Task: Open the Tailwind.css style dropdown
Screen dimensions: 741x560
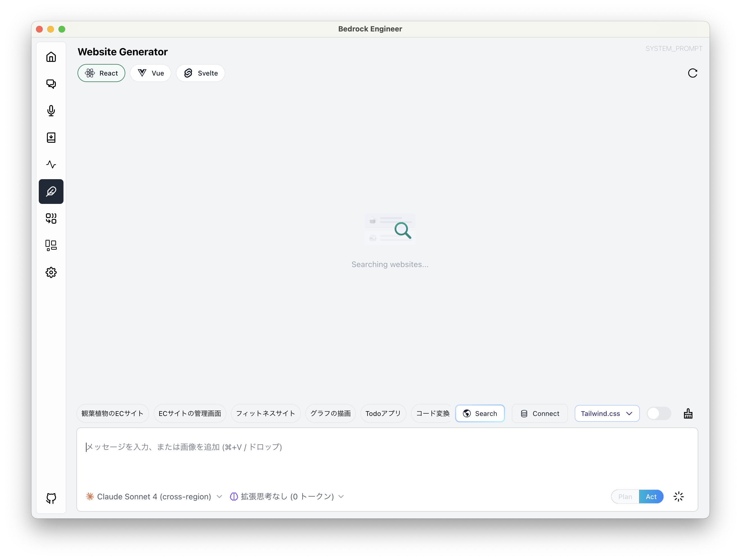Action: point(606,413)
